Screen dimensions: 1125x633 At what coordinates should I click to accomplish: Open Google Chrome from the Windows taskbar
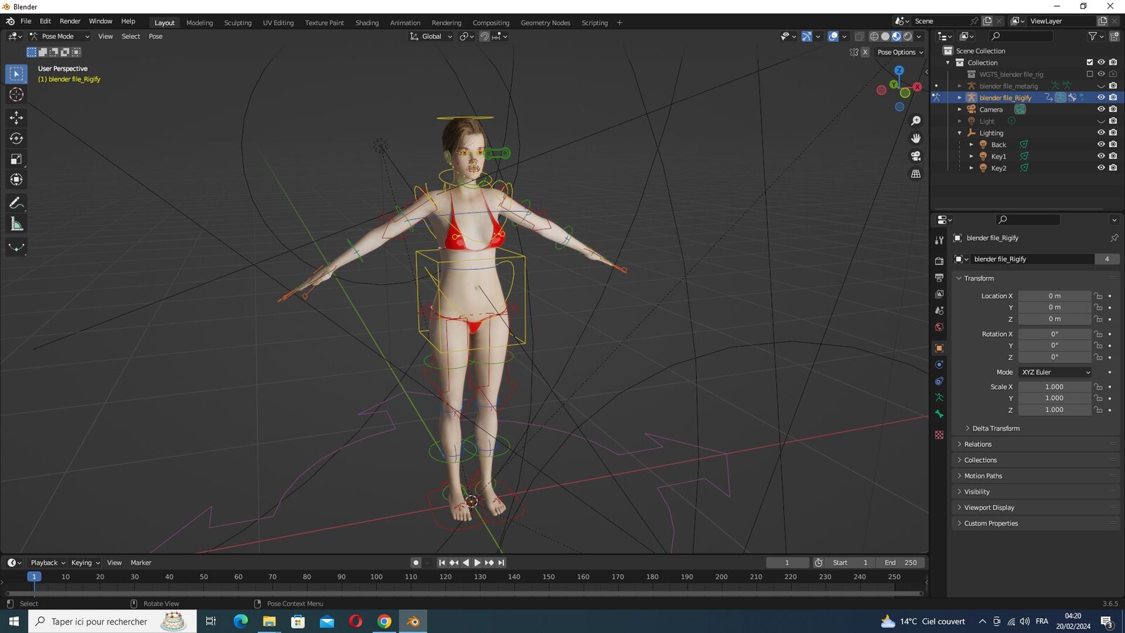(384, 621)
